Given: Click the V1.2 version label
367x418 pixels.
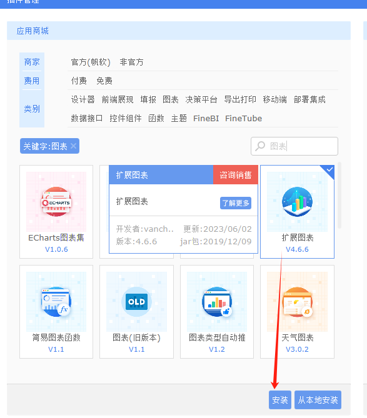Looking at the screenshot, I should [217, 349].
